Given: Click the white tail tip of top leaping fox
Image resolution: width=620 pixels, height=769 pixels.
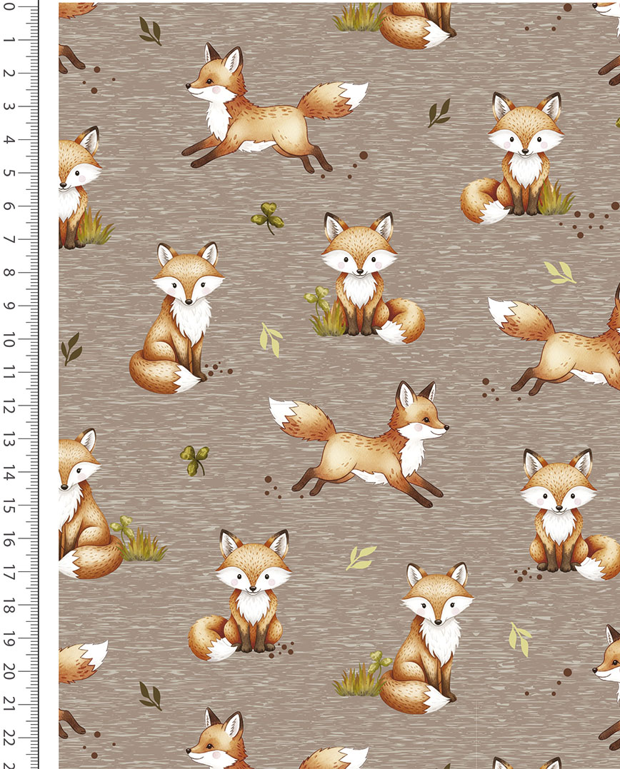Looking at the screenshot, I should (354, 94).
